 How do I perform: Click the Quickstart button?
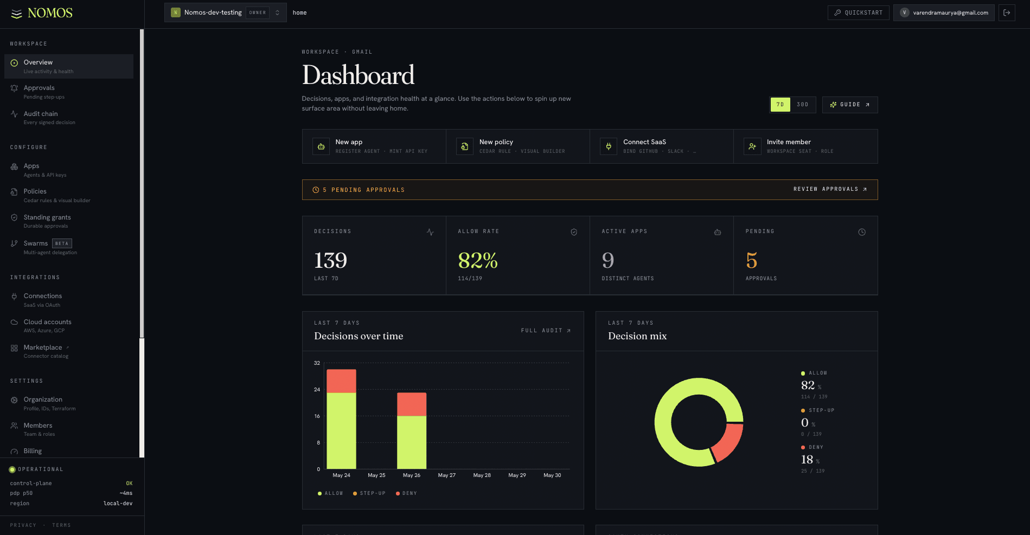859,12
